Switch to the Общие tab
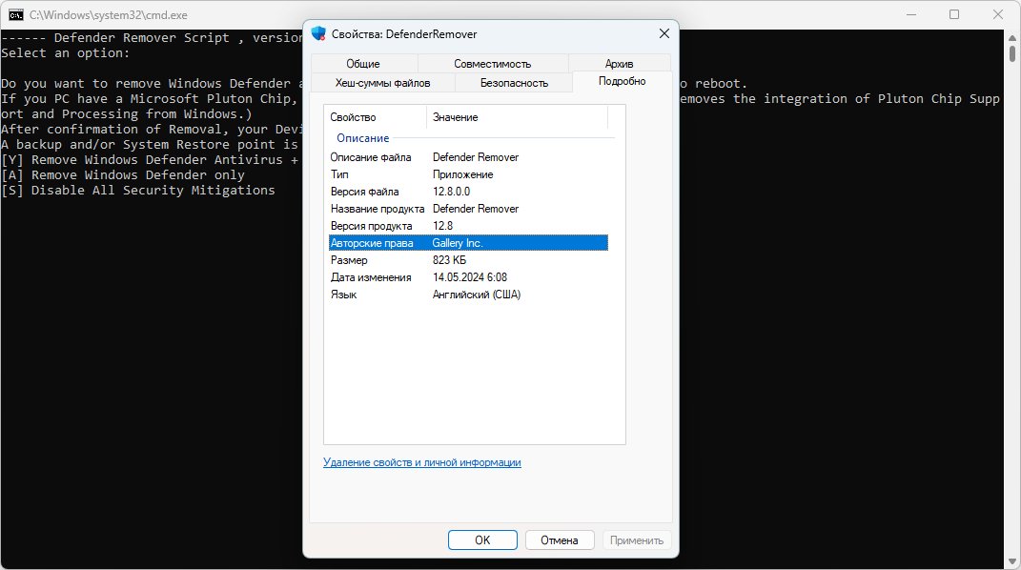 pos(363,64)
